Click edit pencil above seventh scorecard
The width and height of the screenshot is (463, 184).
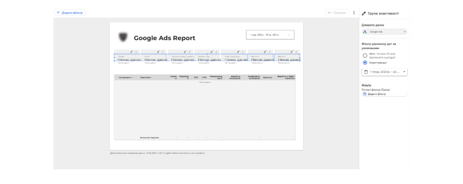[x=292, y=52]
